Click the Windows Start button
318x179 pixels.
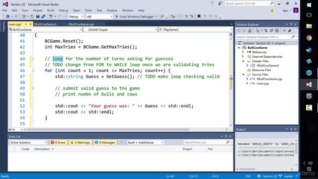[x=309, y=5]
